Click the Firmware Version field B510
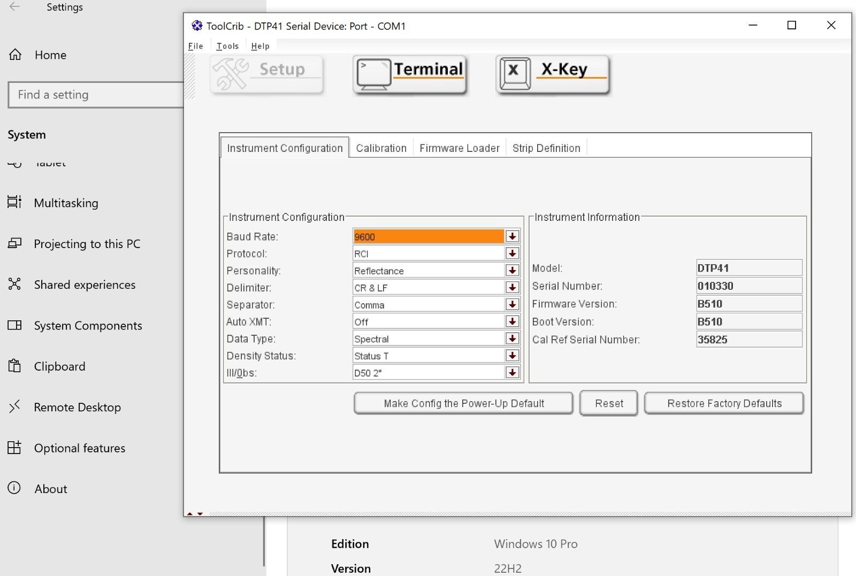 tap(749, 304)
